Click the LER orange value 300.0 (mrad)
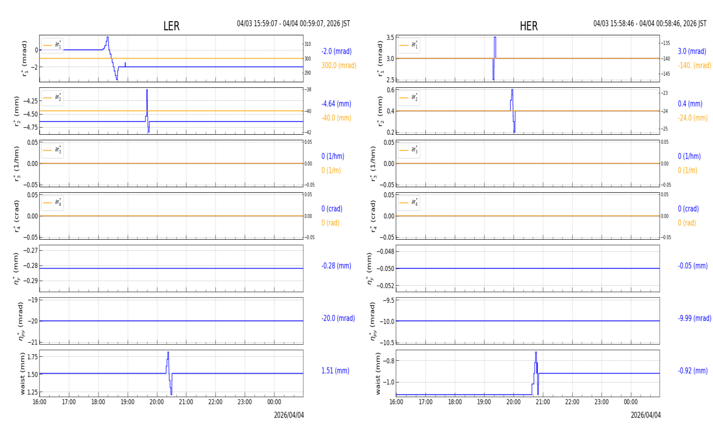Viewport: 713px width, 436px height. click(x=339, y=66)
